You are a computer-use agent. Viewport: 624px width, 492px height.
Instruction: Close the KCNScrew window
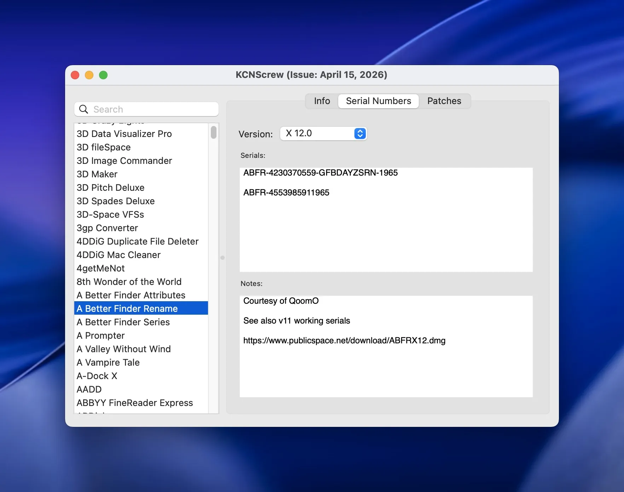click(x=75, y=75)
